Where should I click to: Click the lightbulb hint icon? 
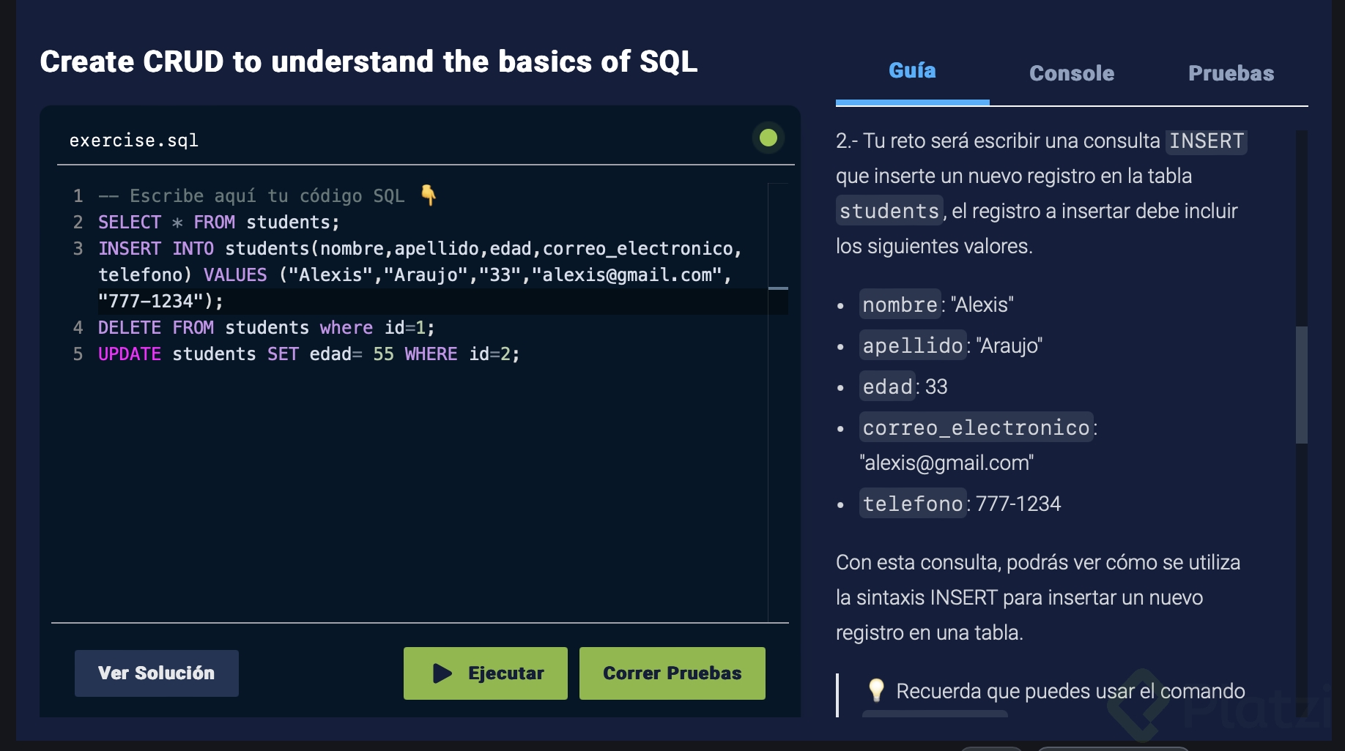[876, 690]
